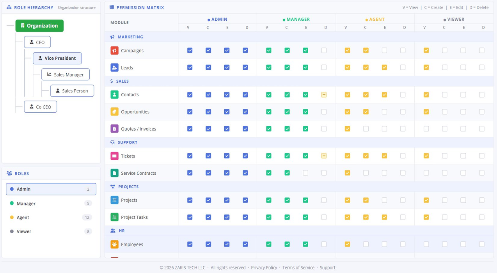The image size is (497, 273).
Task: Check Agent Edit permission for Opportunities
Action: pyautogui.click(x=384, y=112)
